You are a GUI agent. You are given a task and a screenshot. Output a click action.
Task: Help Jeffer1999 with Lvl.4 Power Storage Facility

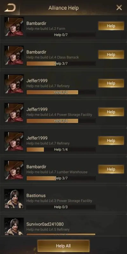111,112
